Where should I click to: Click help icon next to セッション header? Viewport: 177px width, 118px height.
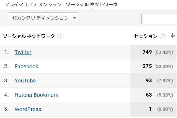tap(163, 36)
